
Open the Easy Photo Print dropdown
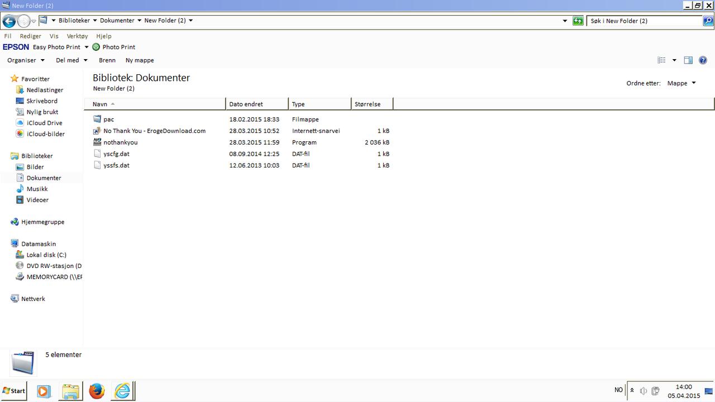tap(86, 47)
